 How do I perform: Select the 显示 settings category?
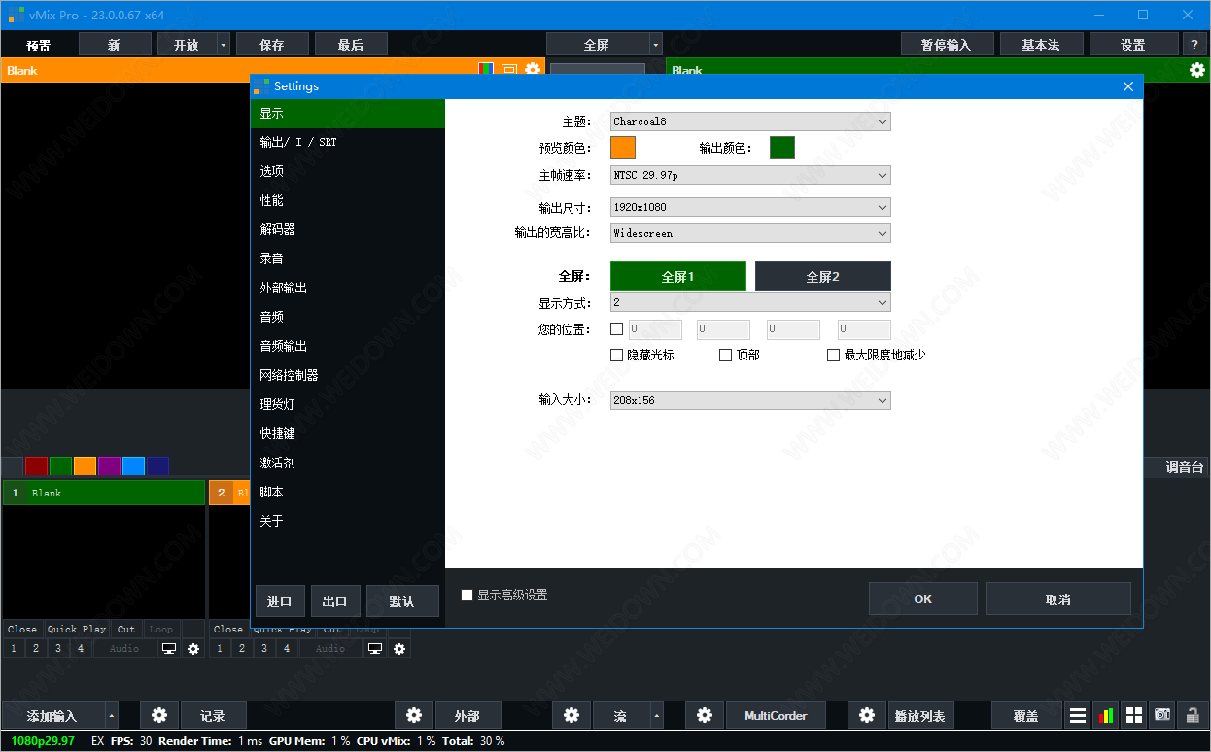coord(347,114)
